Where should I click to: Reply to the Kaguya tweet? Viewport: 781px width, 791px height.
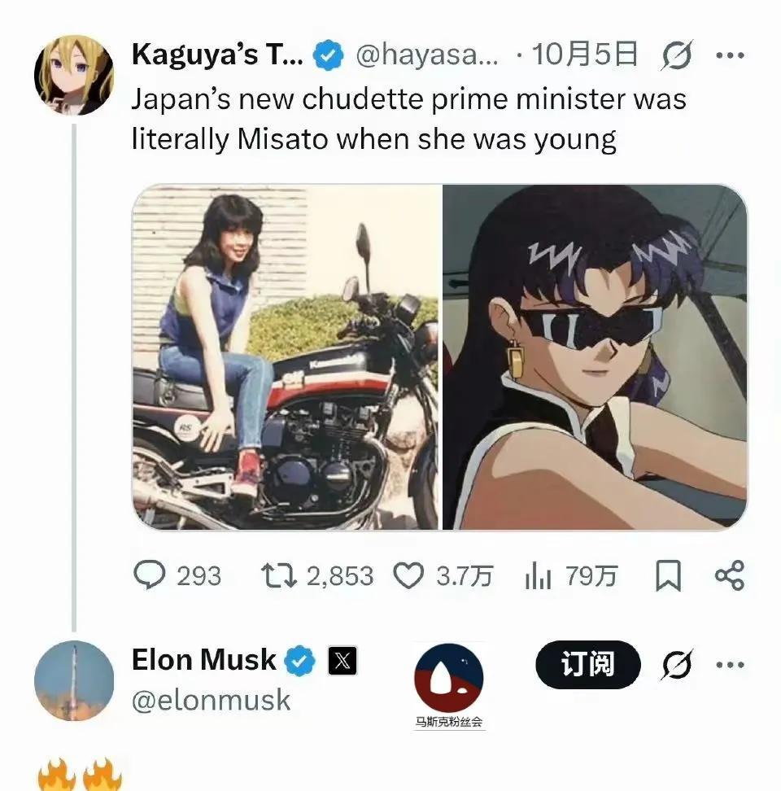(150, 576)
